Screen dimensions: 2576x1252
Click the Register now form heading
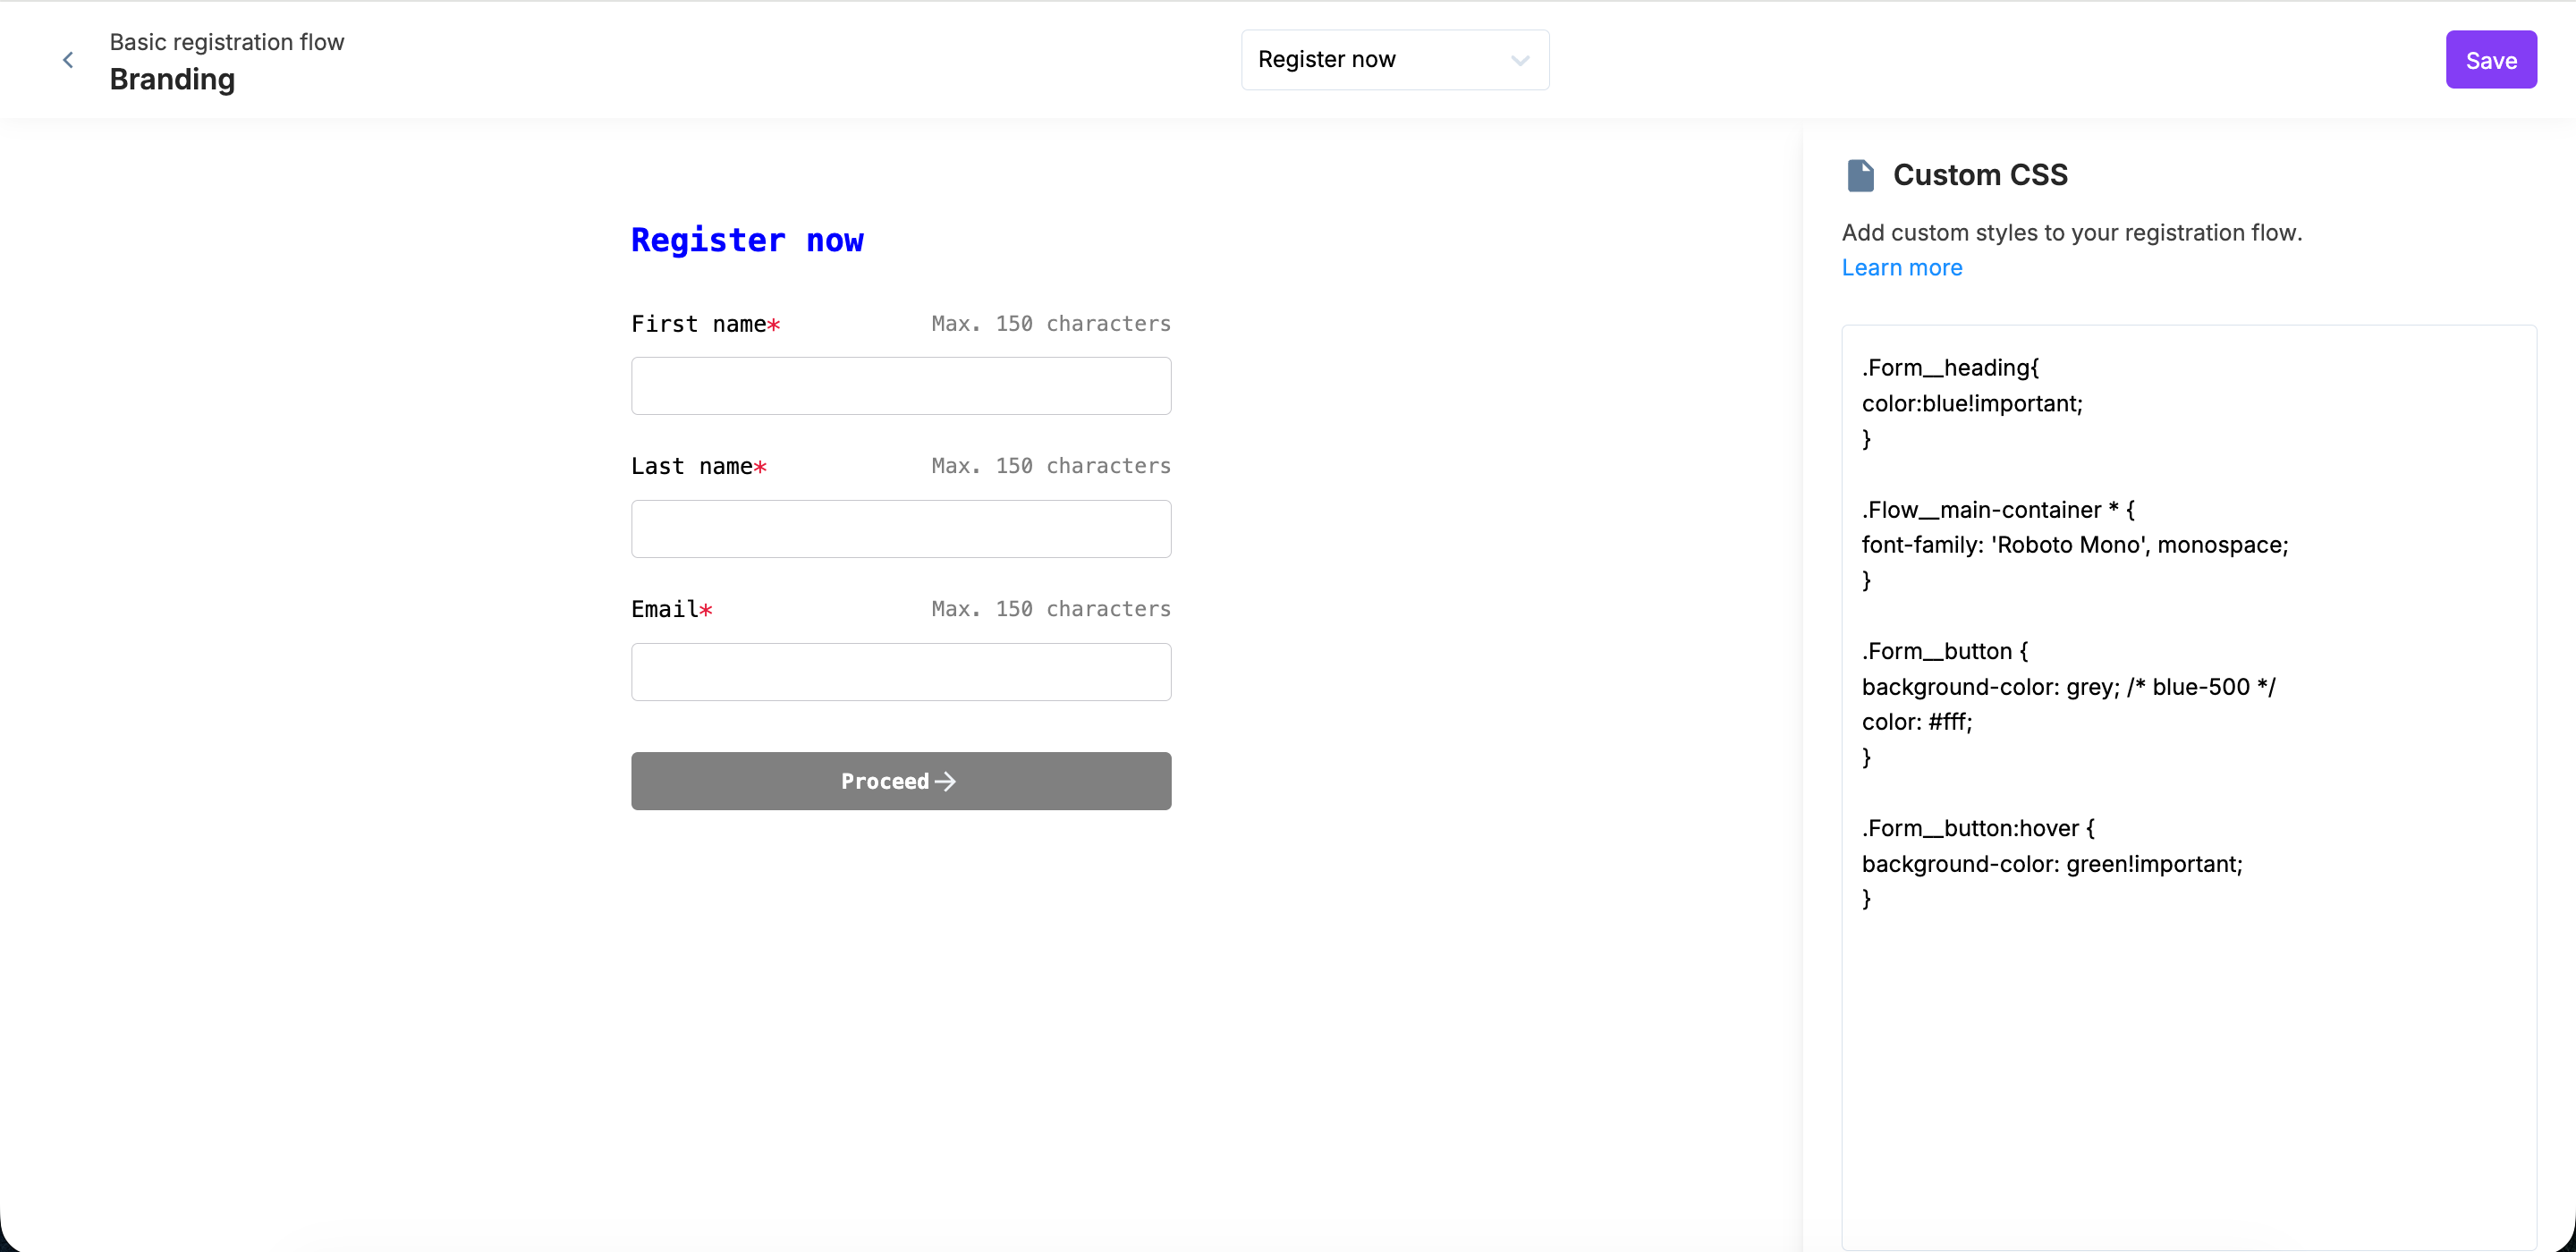coord(747,240)
